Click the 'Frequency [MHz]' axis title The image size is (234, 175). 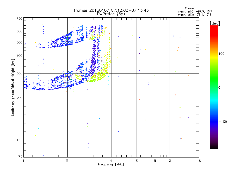[111, 164]
